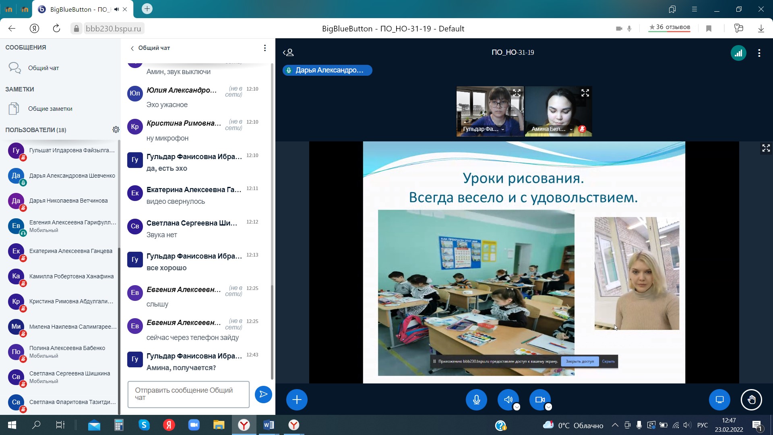Open Общий чат in messages
The height and width of the screenshot is (435, 773).
43,68
